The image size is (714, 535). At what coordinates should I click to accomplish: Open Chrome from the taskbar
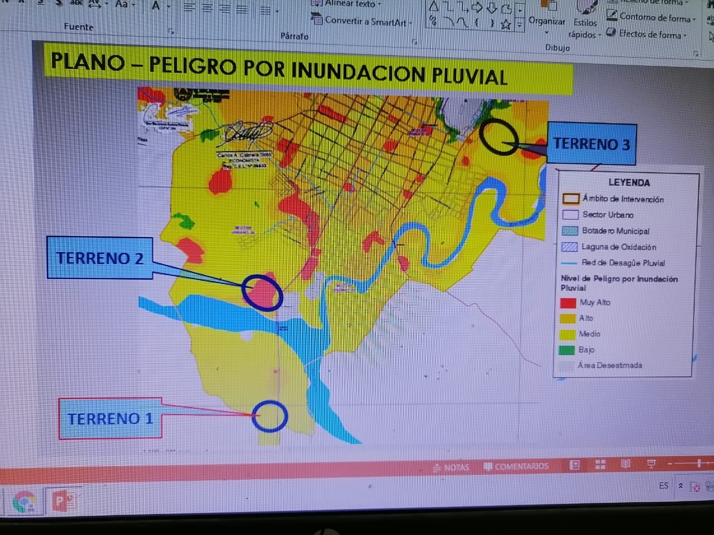click(24, 502)
